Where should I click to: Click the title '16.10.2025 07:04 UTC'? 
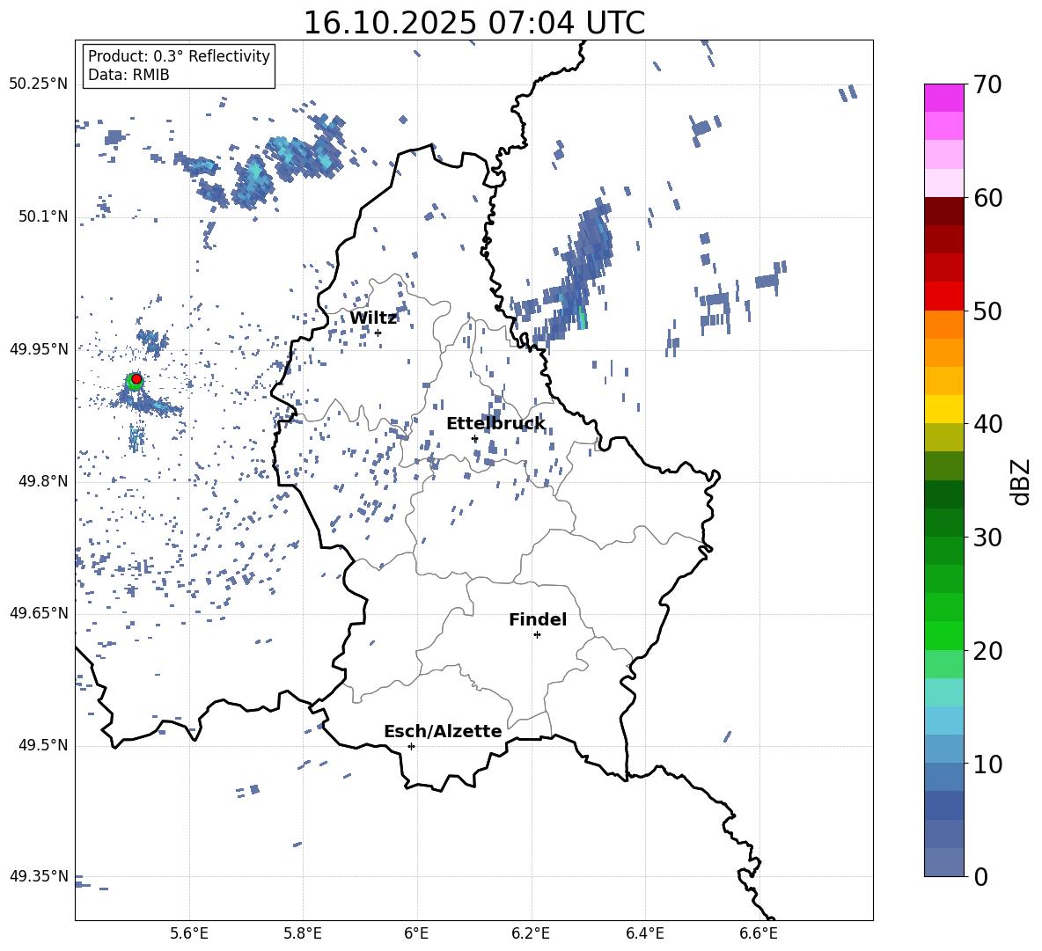pyautogui.click(x=473, y=23)
